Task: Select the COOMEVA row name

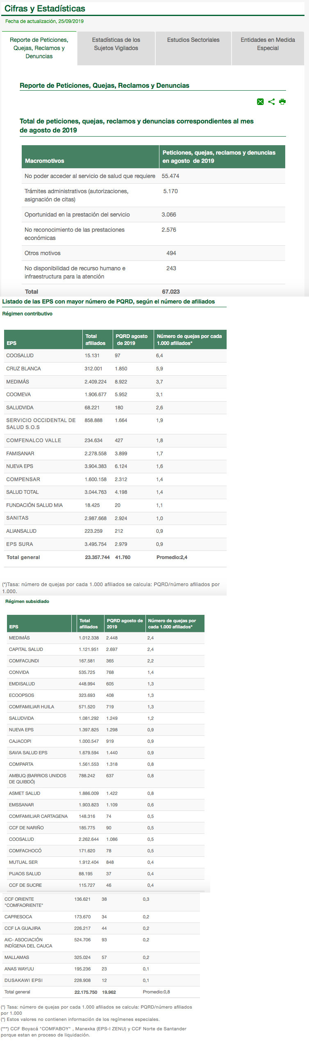Action: pos(18,395)
